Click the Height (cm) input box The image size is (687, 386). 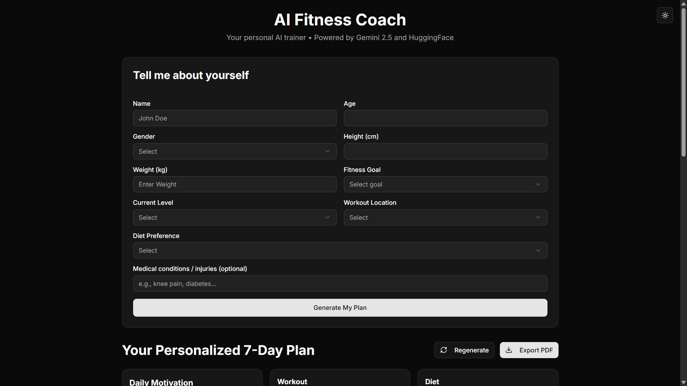445,152
